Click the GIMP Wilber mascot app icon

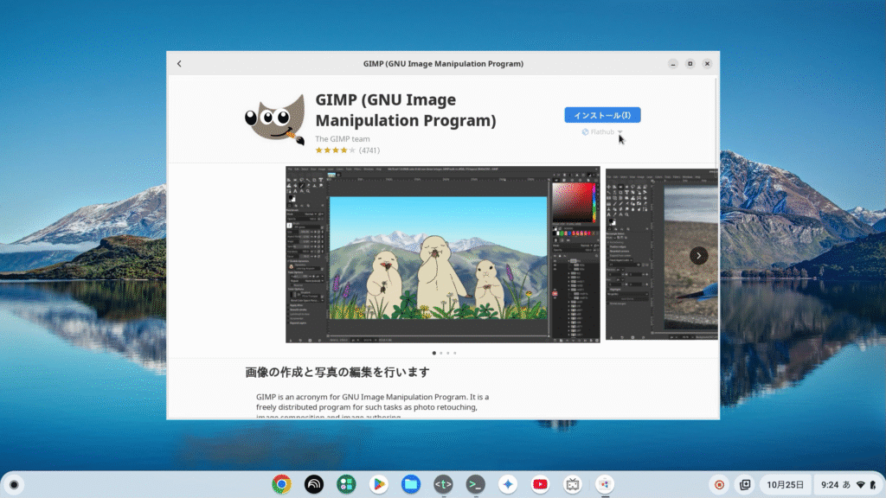[274, 118]
